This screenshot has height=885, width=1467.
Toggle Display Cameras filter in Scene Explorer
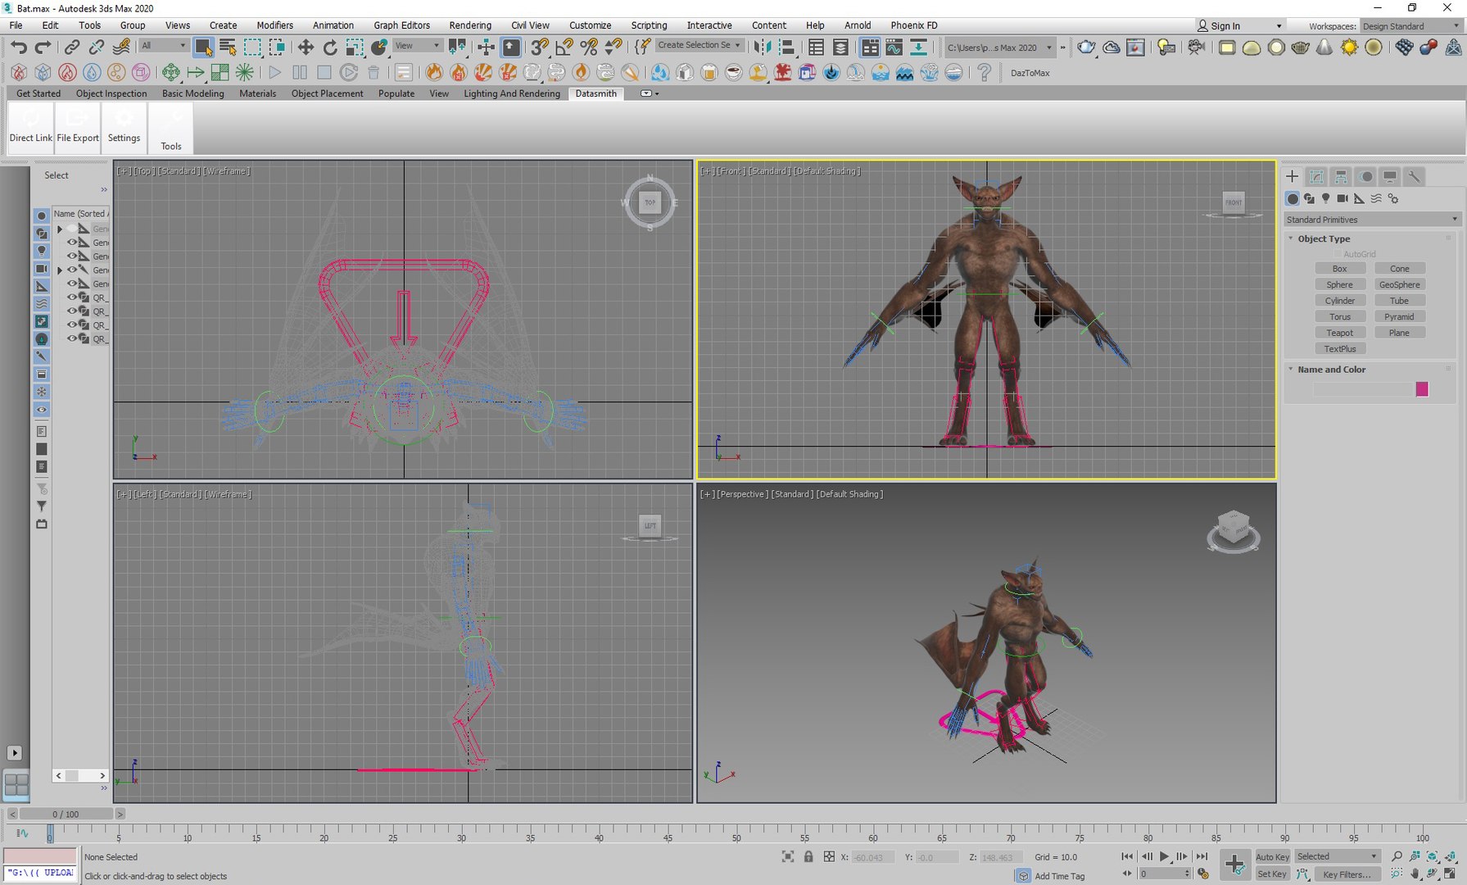(42, 269)
